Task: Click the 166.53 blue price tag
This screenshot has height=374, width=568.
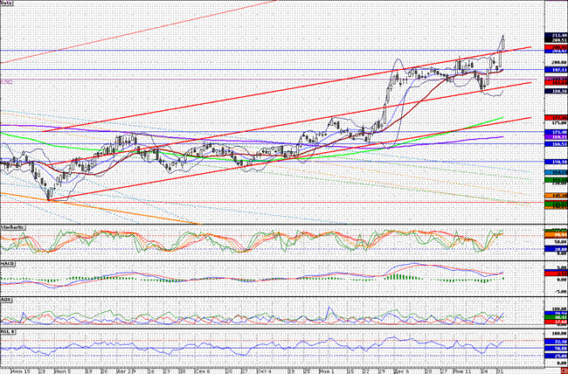Action: (556, 144)
